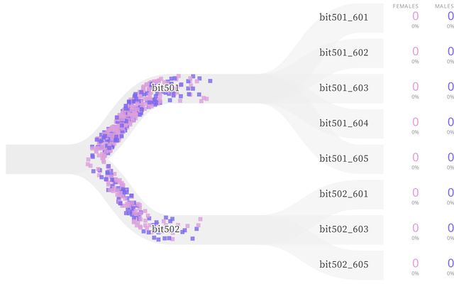This screenshot has width=454, height=284.
Task: Click the MALES column header
Action: [444, 5]
